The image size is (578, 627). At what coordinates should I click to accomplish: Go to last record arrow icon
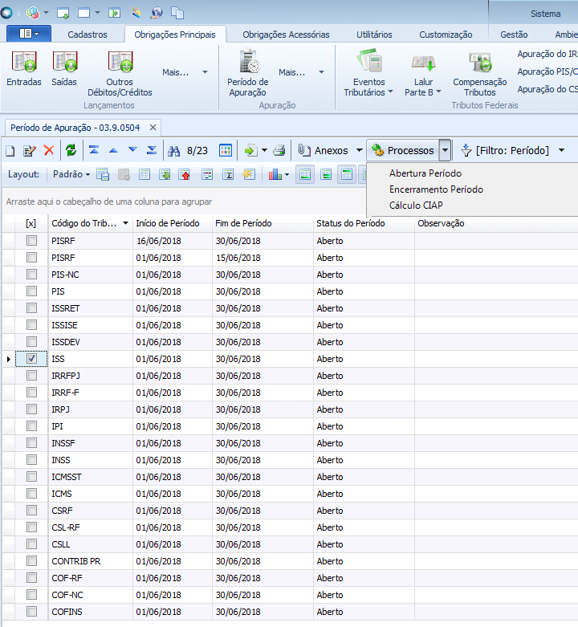[152, 150]
